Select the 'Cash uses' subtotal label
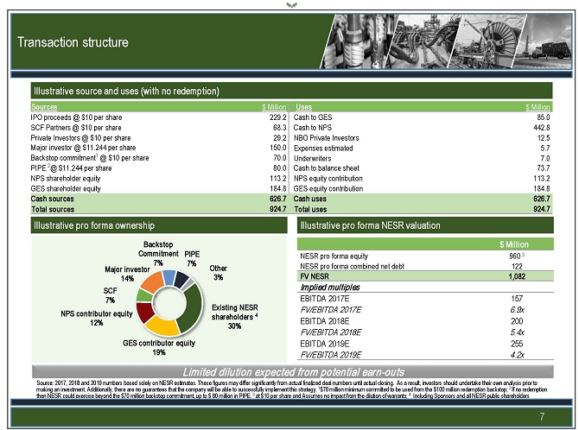The width and height of the screenshot is (579, 430). click(310, 199)
